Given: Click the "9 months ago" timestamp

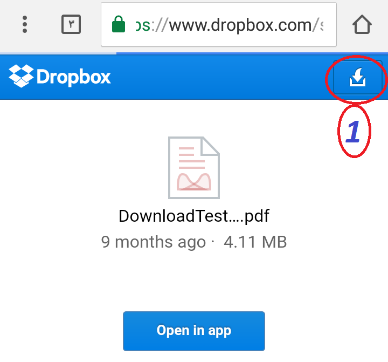Looking at the screenshot, I should 154,242.
